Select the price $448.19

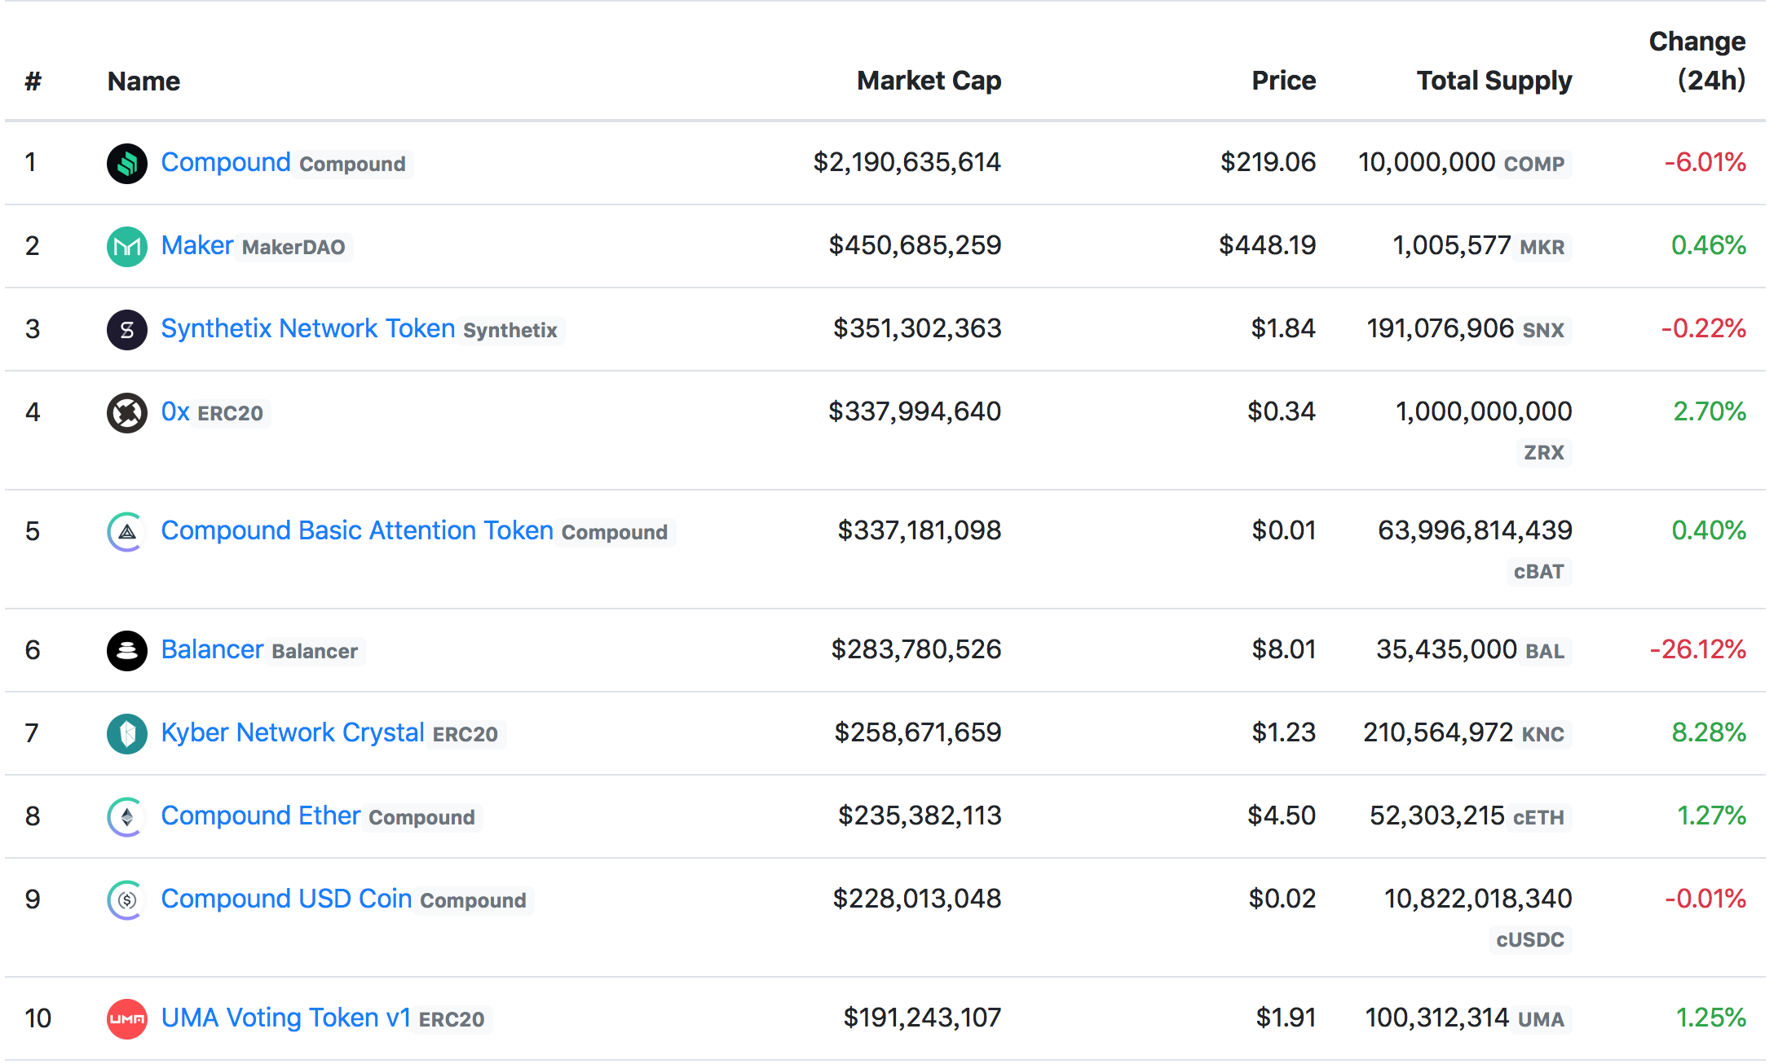(x=1267, y=245)
